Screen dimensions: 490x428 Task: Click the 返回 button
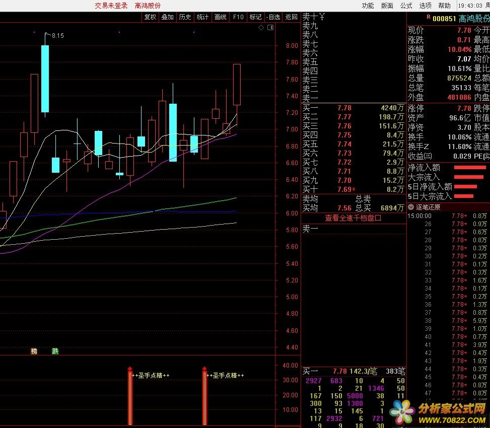click(291, 17)
